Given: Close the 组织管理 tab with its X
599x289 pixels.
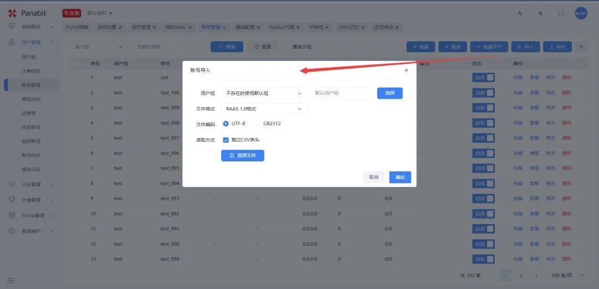Looking at the screenshot, I should click(154, 27).
